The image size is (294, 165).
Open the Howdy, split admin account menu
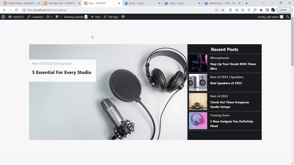(270, 17)
